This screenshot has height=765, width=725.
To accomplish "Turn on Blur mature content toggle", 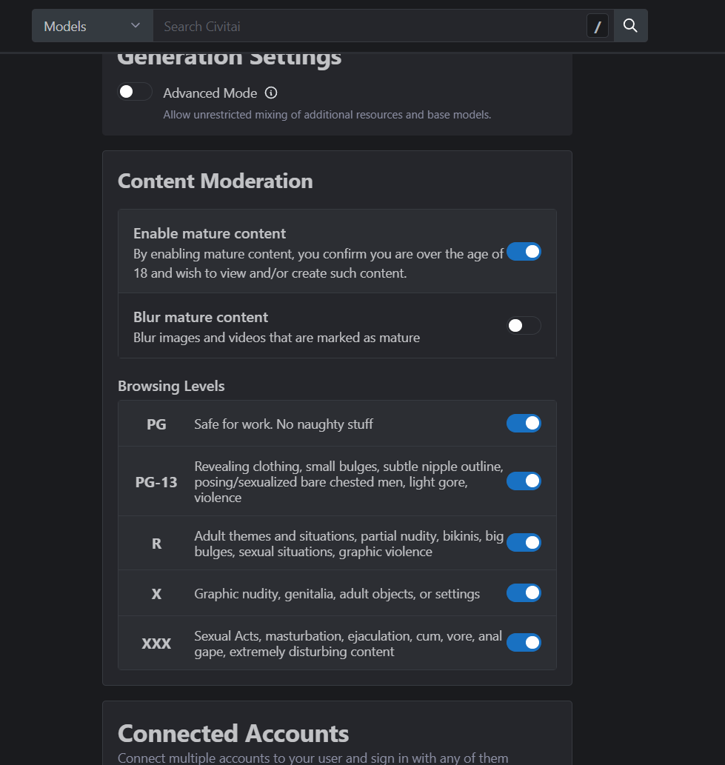I will click(524, 325).
